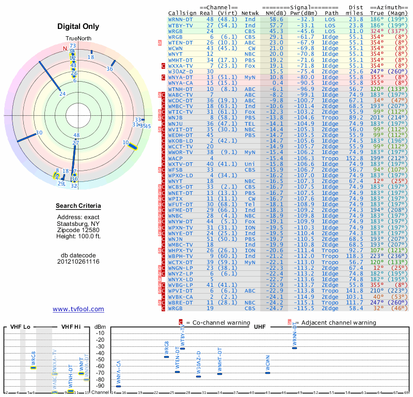
Task: Select the channel 10 highlighted marker on radar
Action: [133, 146]
